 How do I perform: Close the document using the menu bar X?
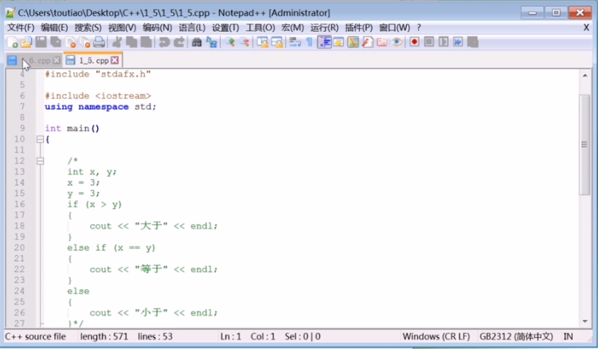pyautogui.click(x=587, y=28)
